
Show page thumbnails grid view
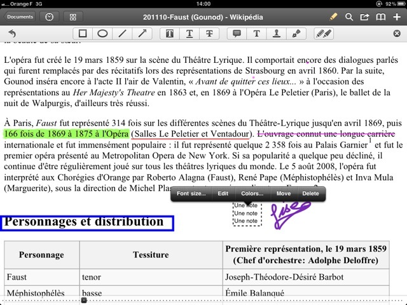point(72,17)
